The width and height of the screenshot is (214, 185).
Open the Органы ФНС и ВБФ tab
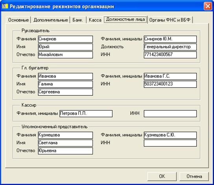pyautogui.click(x=170, y=20)
